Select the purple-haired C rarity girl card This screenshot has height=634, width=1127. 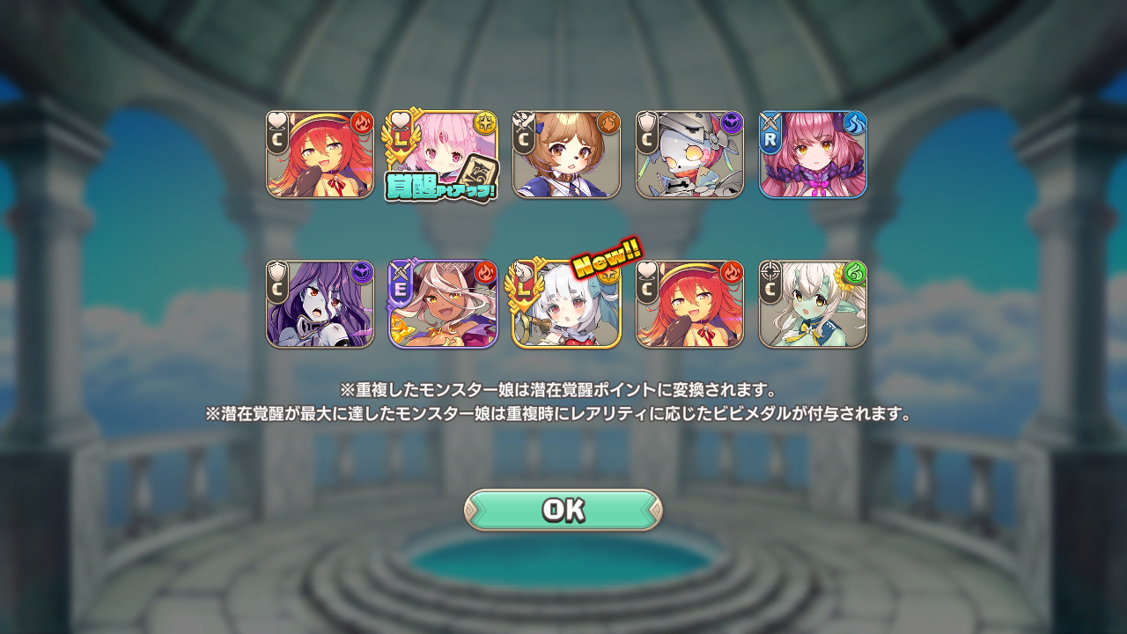coord(320,305)
